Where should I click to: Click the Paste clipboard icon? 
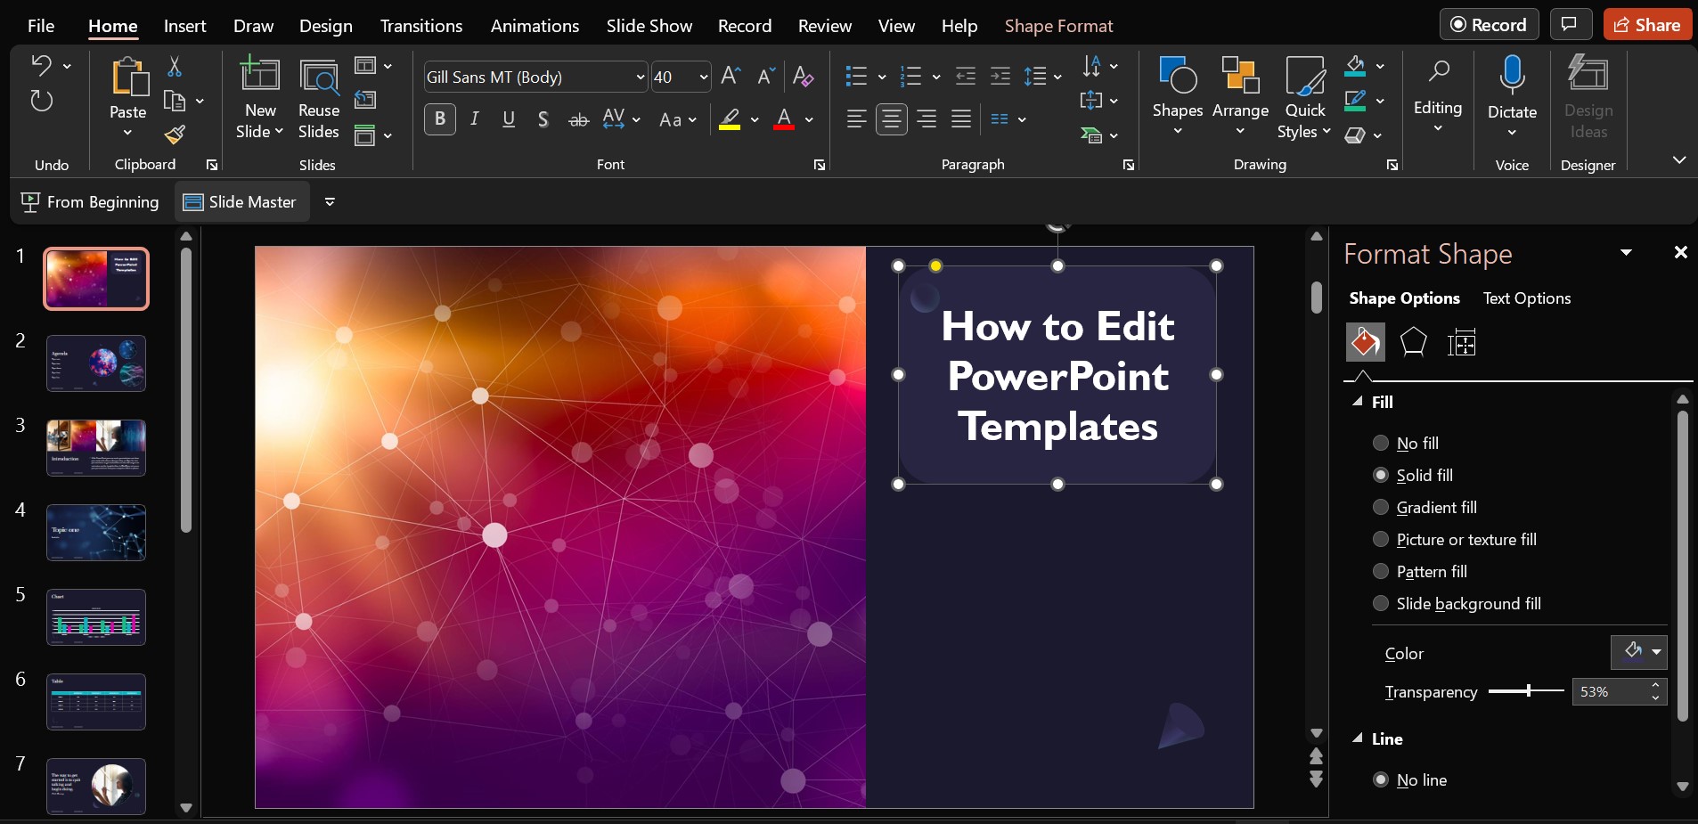[x=129, y=77]
